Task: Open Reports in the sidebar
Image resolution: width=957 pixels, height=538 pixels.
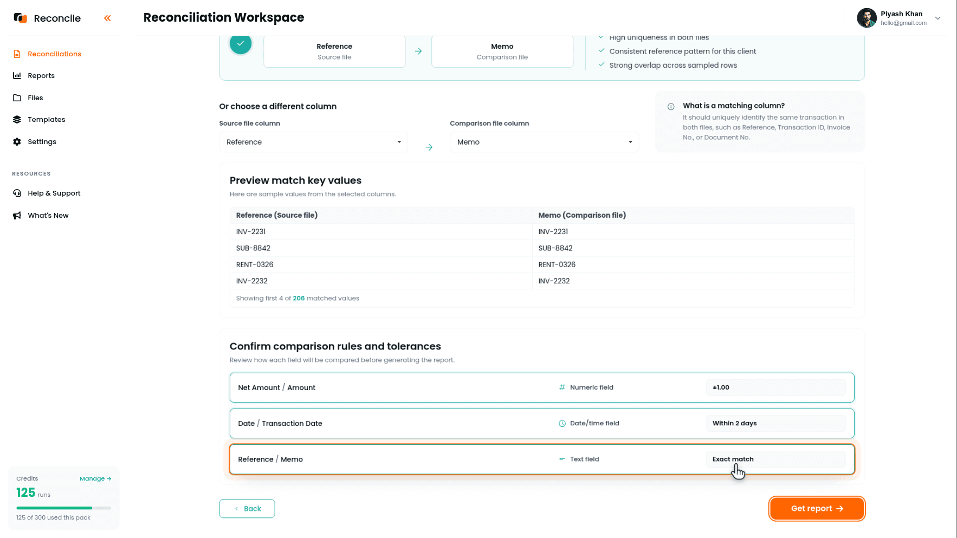Action: pos(41,76)
